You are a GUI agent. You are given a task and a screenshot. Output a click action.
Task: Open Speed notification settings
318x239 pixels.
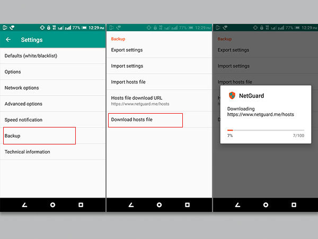click(x=23, y=119)
